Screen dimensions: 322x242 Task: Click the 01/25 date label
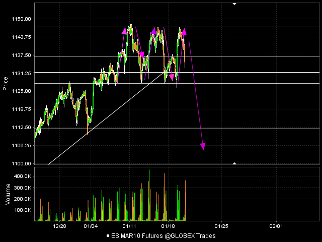[221, 226]
